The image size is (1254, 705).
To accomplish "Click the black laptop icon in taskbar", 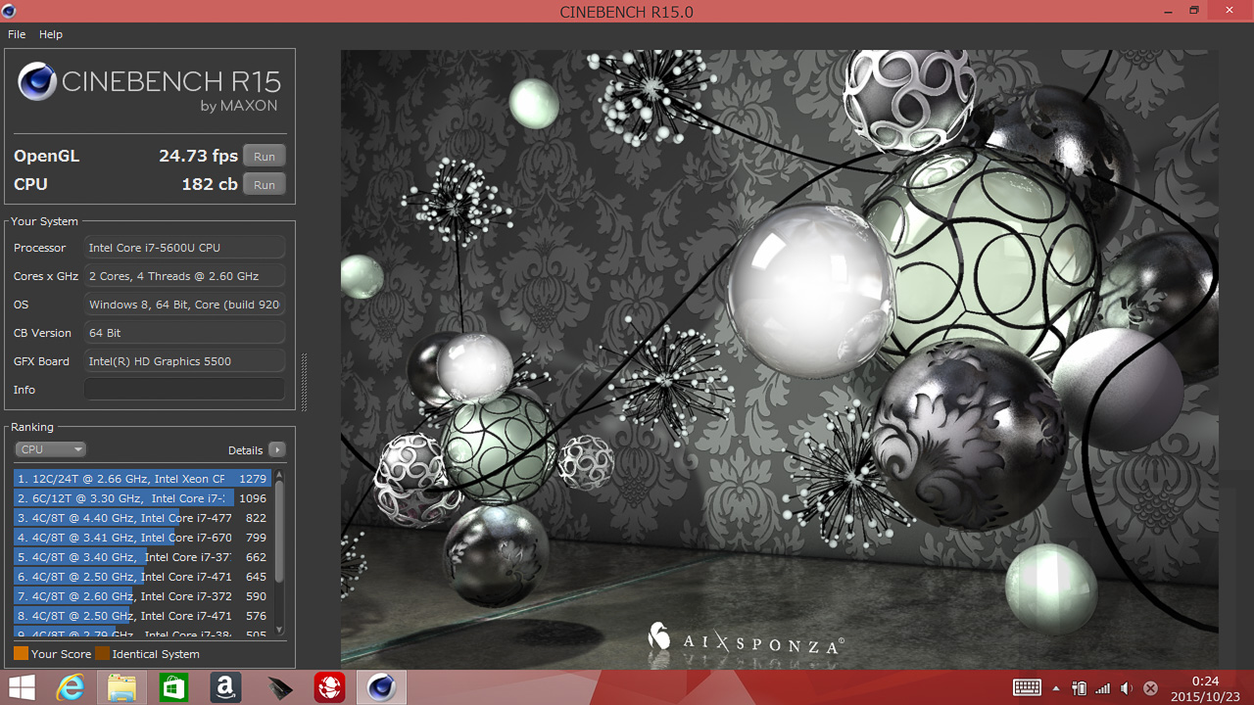I will pos(278,688).
